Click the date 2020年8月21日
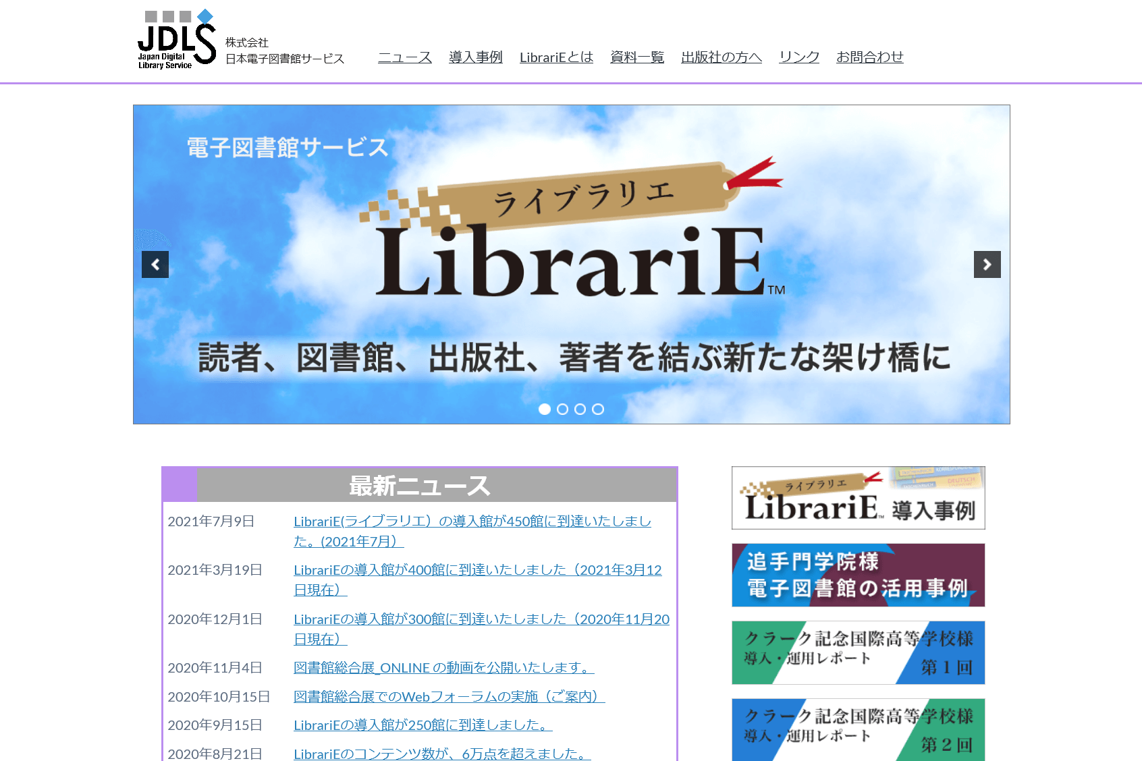 click(x=215, y=754)
